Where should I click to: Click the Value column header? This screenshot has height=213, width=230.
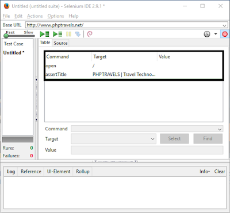190,57
